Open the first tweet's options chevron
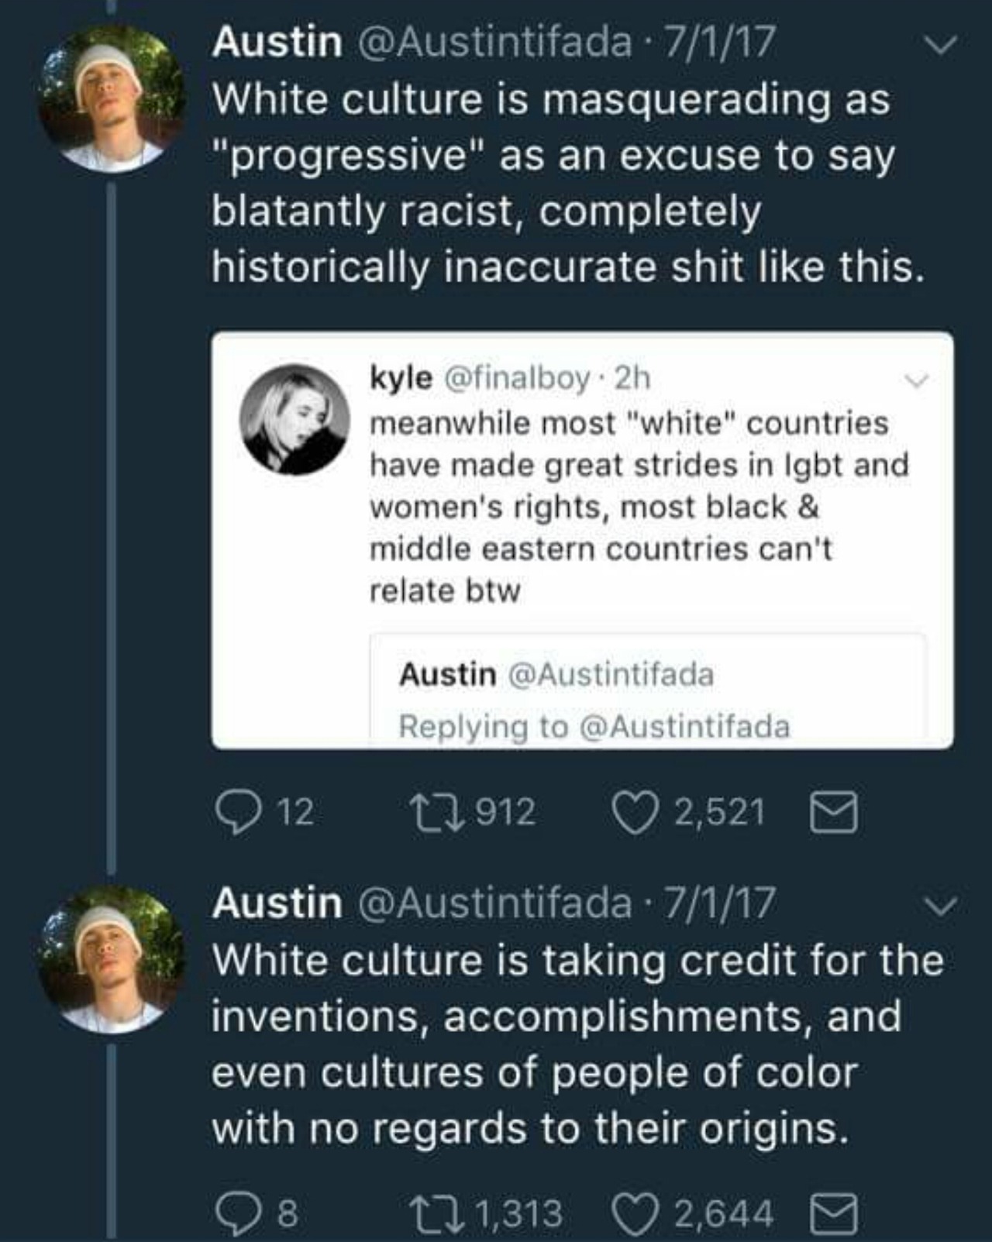Screen dimensions: 992x1242 (x=941, y=45)
